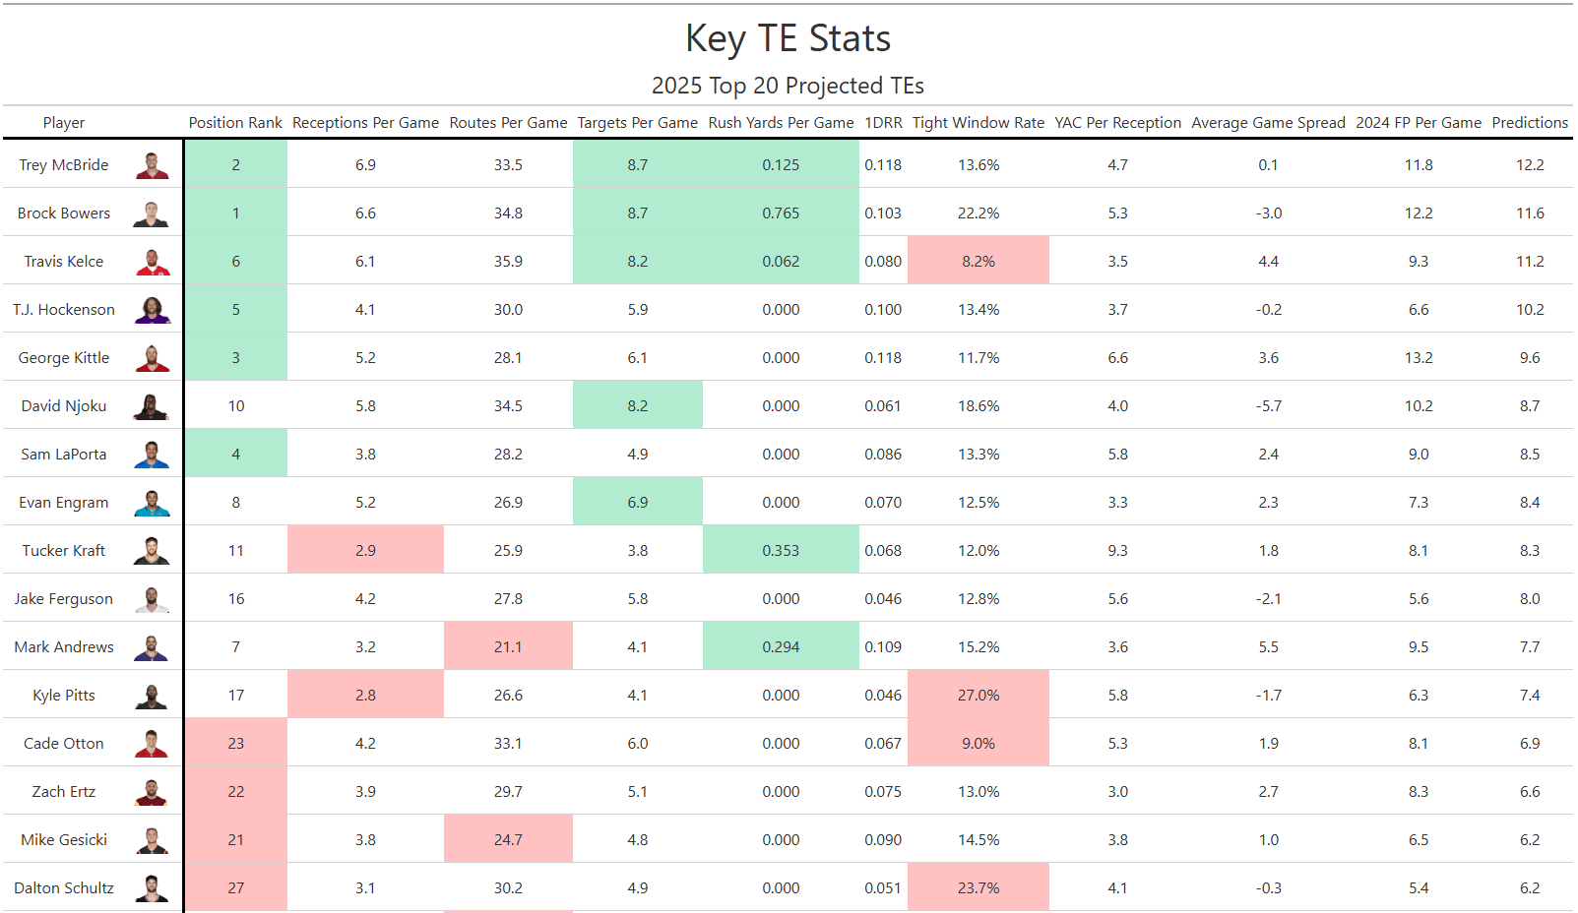
Task: Click the David Njoku headshot
Action: pos(152,406)
